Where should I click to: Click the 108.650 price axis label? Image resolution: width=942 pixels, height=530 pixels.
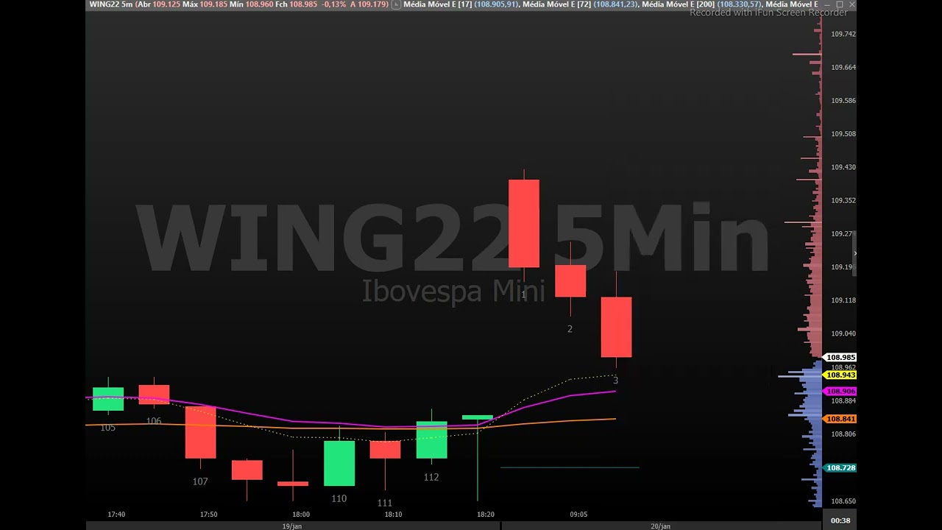tap(843, 501)
